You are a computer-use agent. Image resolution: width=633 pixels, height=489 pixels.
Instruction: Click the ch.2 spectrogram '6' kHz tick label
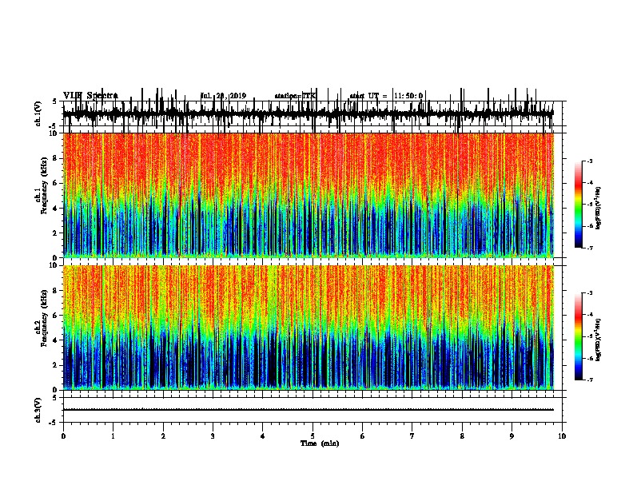coord(56,316)
